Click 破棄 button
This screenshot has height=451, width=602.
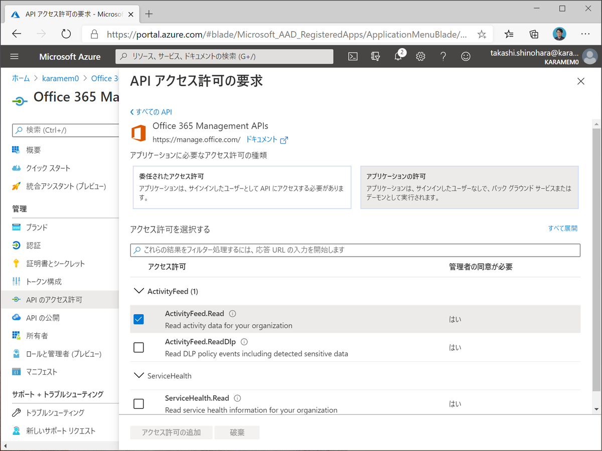pyautogui.click(x=237, y=432)
